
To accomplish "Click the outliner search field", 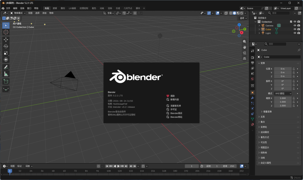I will click(278, 13).
